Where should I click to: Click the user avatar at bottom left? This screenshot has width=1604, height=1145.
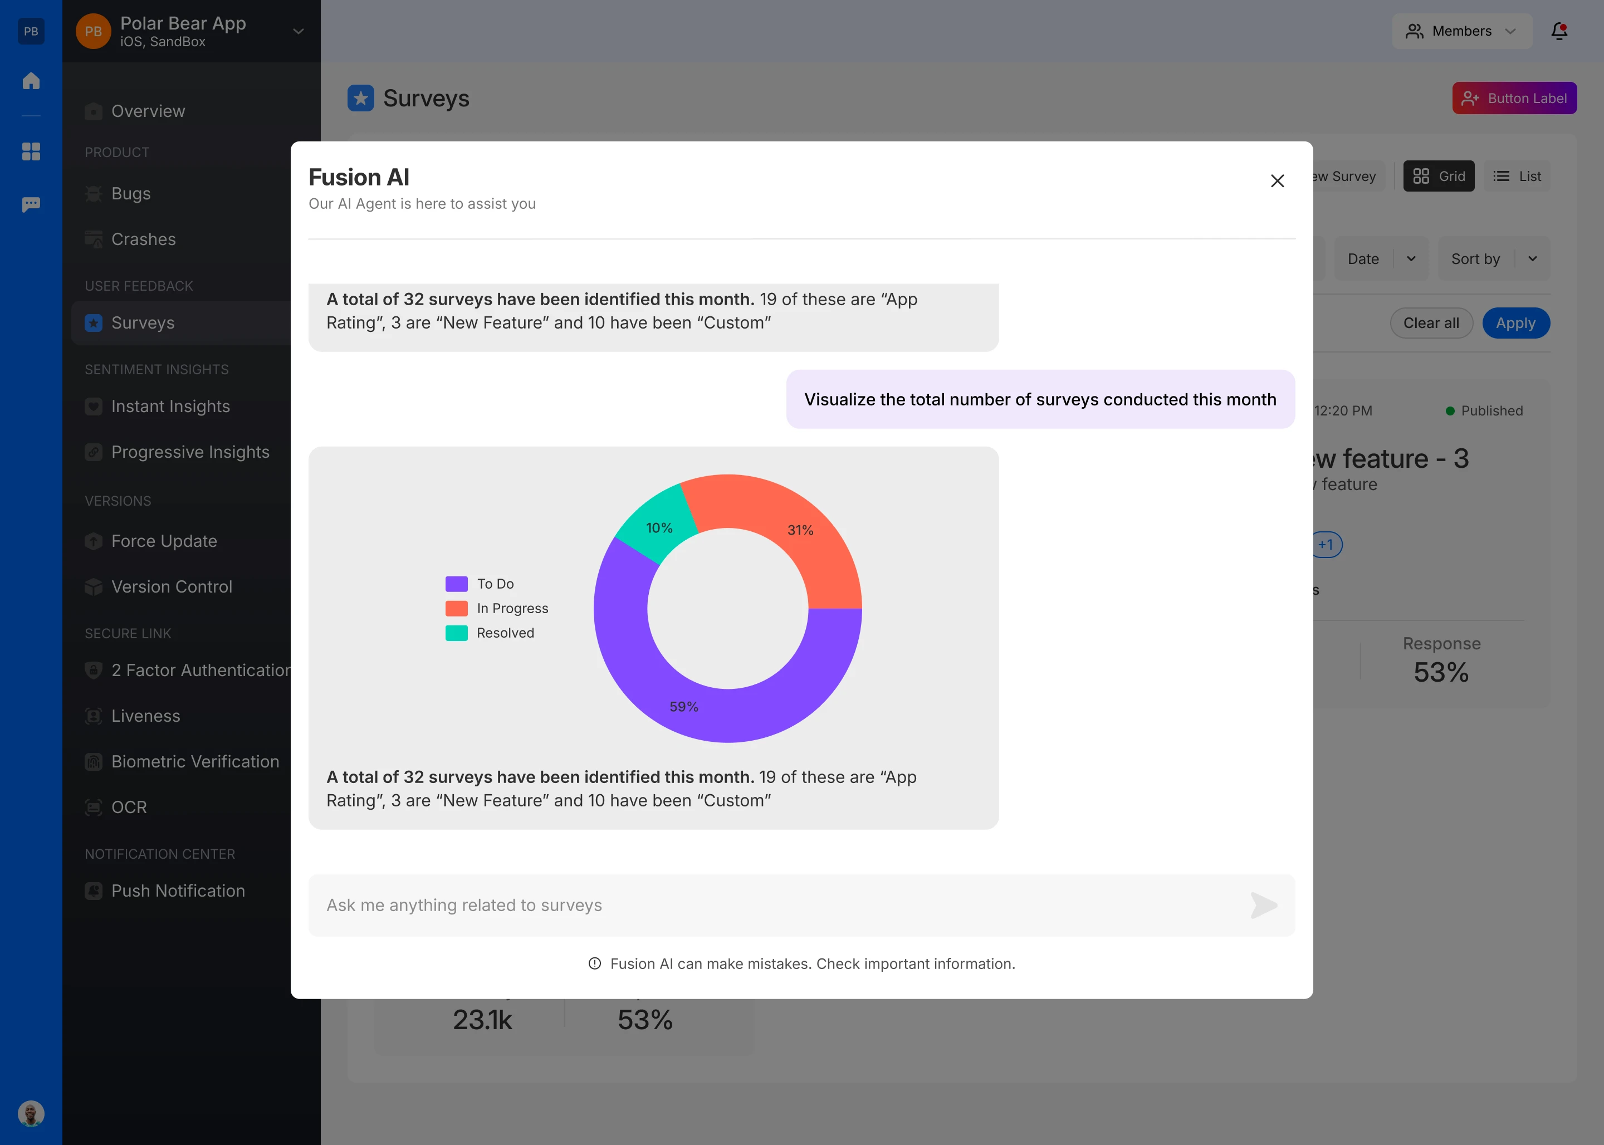coord(31,1113)
